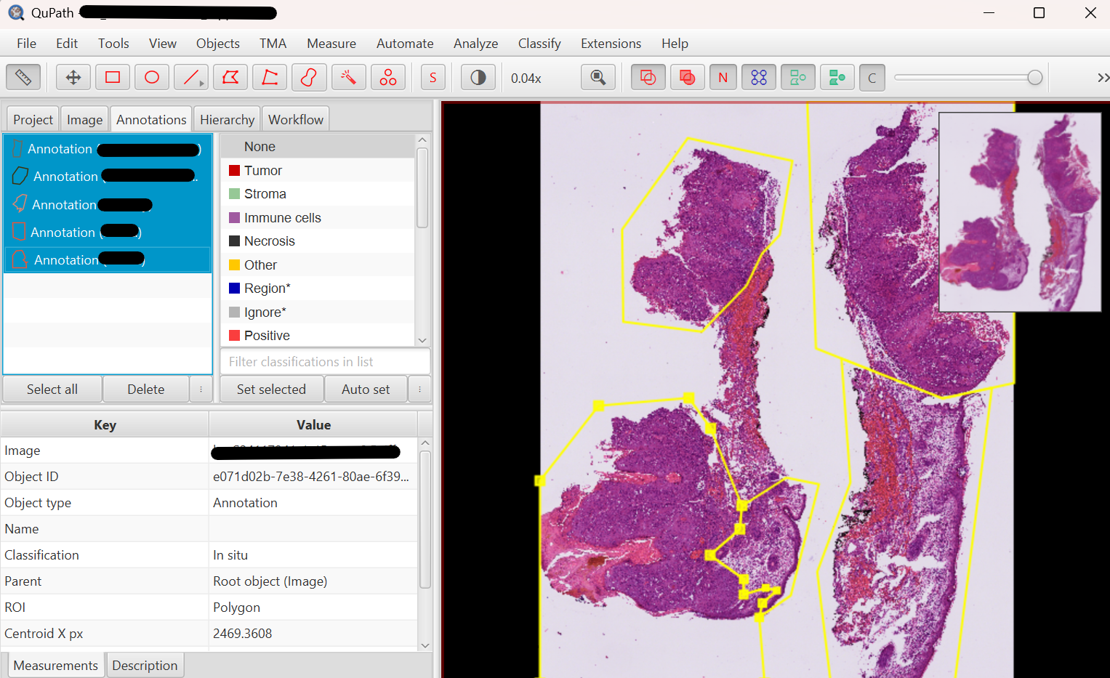The image size is (1110, 678).
Task: Toggle show TMA grid button
Action: click(759, 77)
